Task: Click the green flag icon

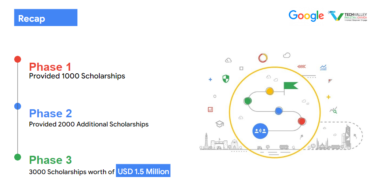Action: point(291,86)
